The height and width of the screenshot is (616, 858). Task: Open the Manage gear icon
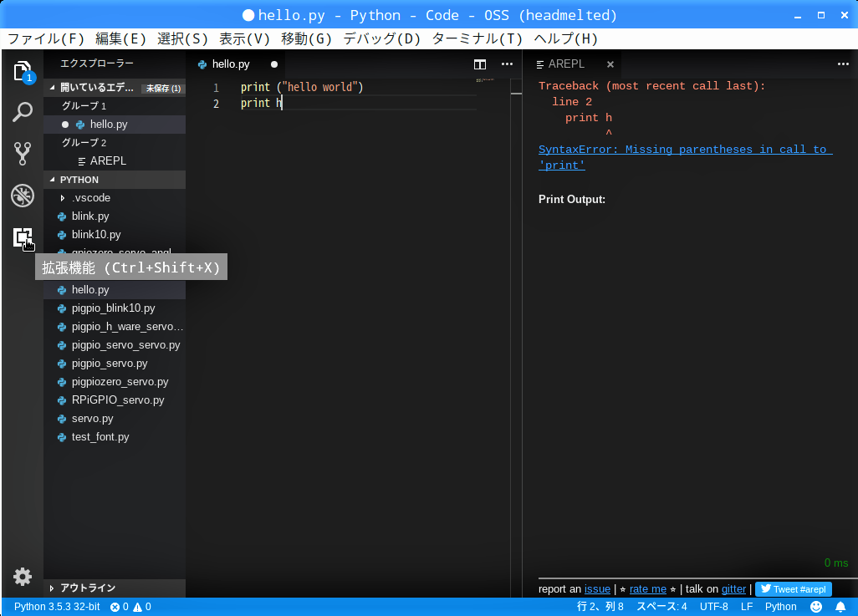tap(23, 577)
